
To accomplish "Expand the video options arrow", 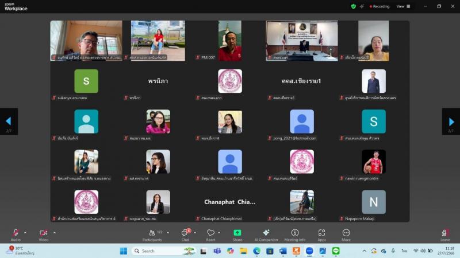I will tap(55, 233).
